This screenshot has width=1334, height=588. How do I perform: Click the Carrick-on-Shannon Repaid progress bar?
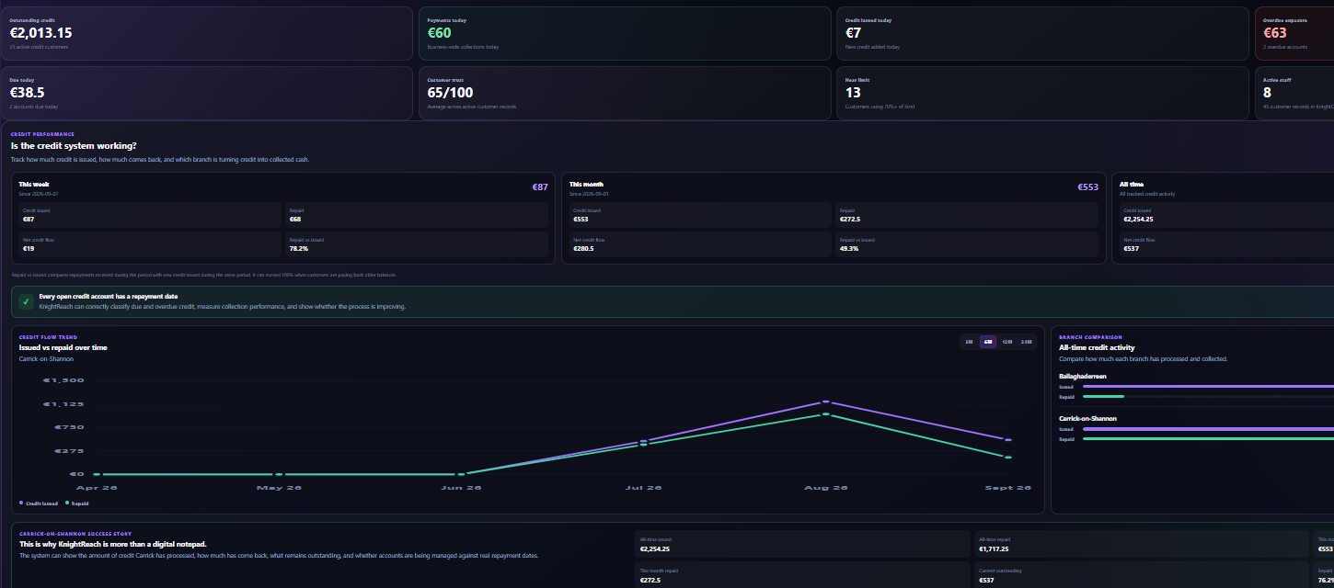click(1208, 439)
